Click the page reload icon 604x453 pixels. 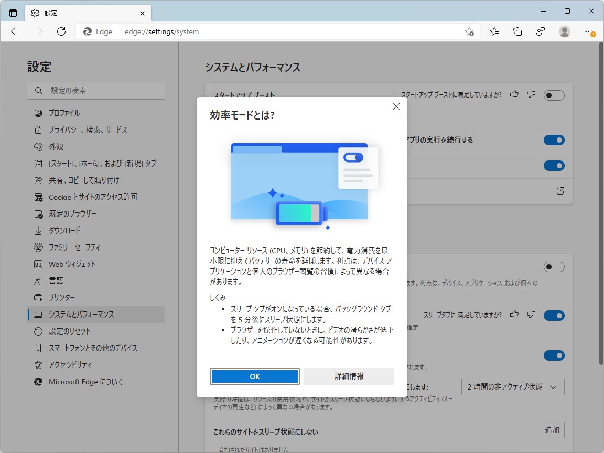(x=61, y=31)
